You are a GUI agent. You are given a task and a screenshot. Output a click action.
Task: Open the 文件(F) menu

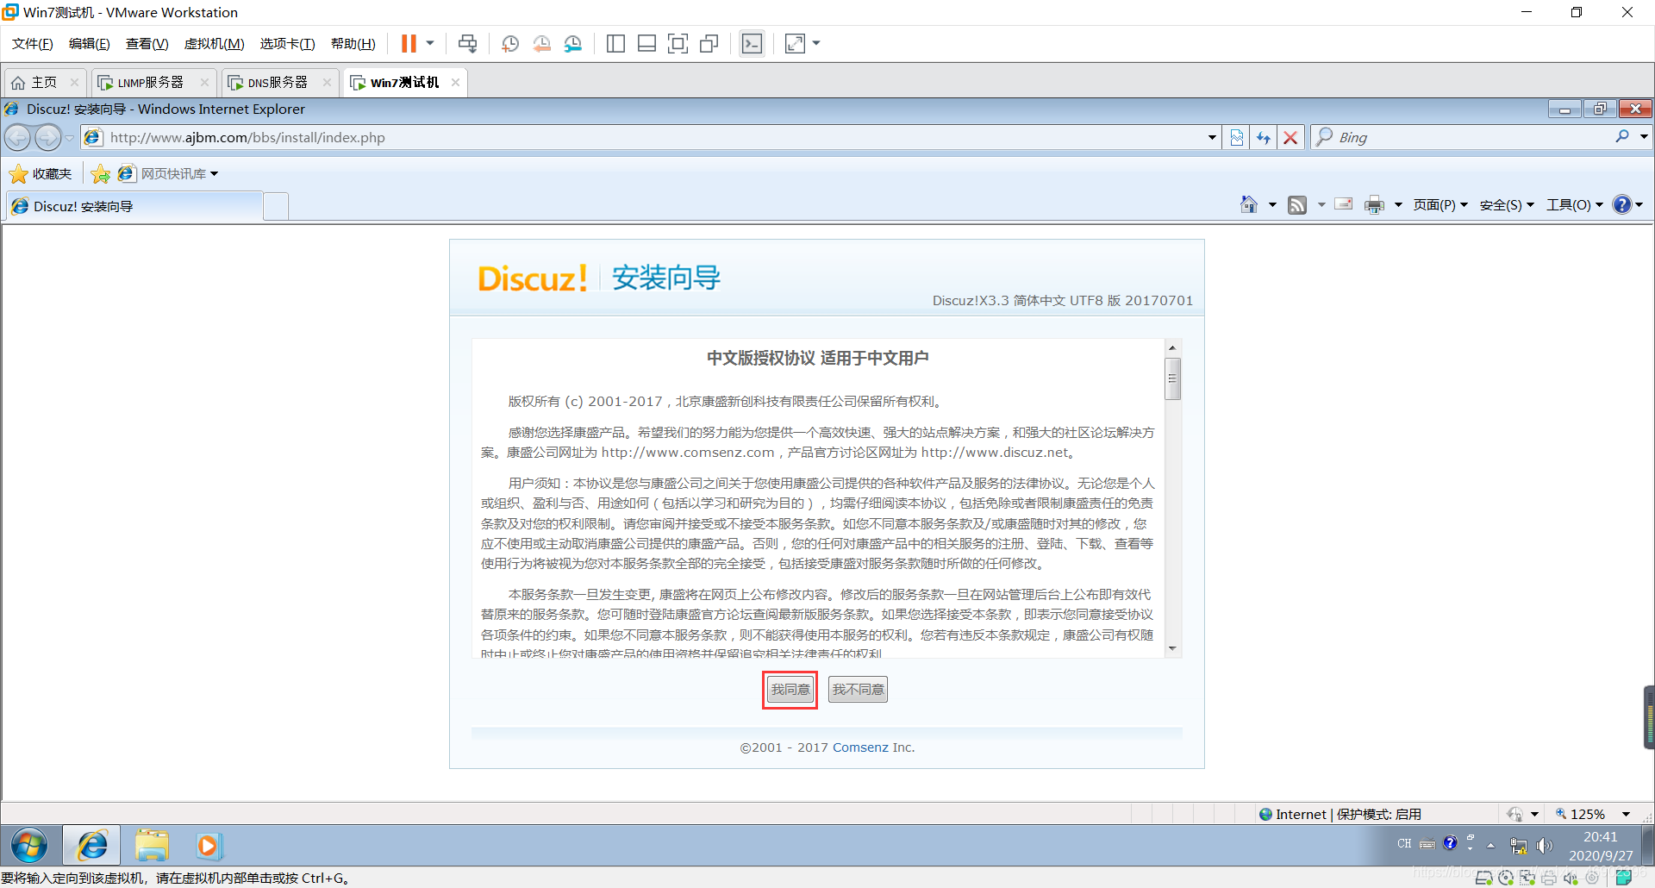point(33,44)
